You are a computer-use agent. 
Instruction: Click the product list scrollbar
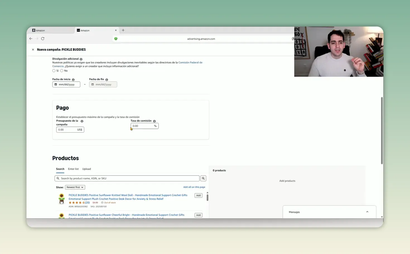[207, 197]
